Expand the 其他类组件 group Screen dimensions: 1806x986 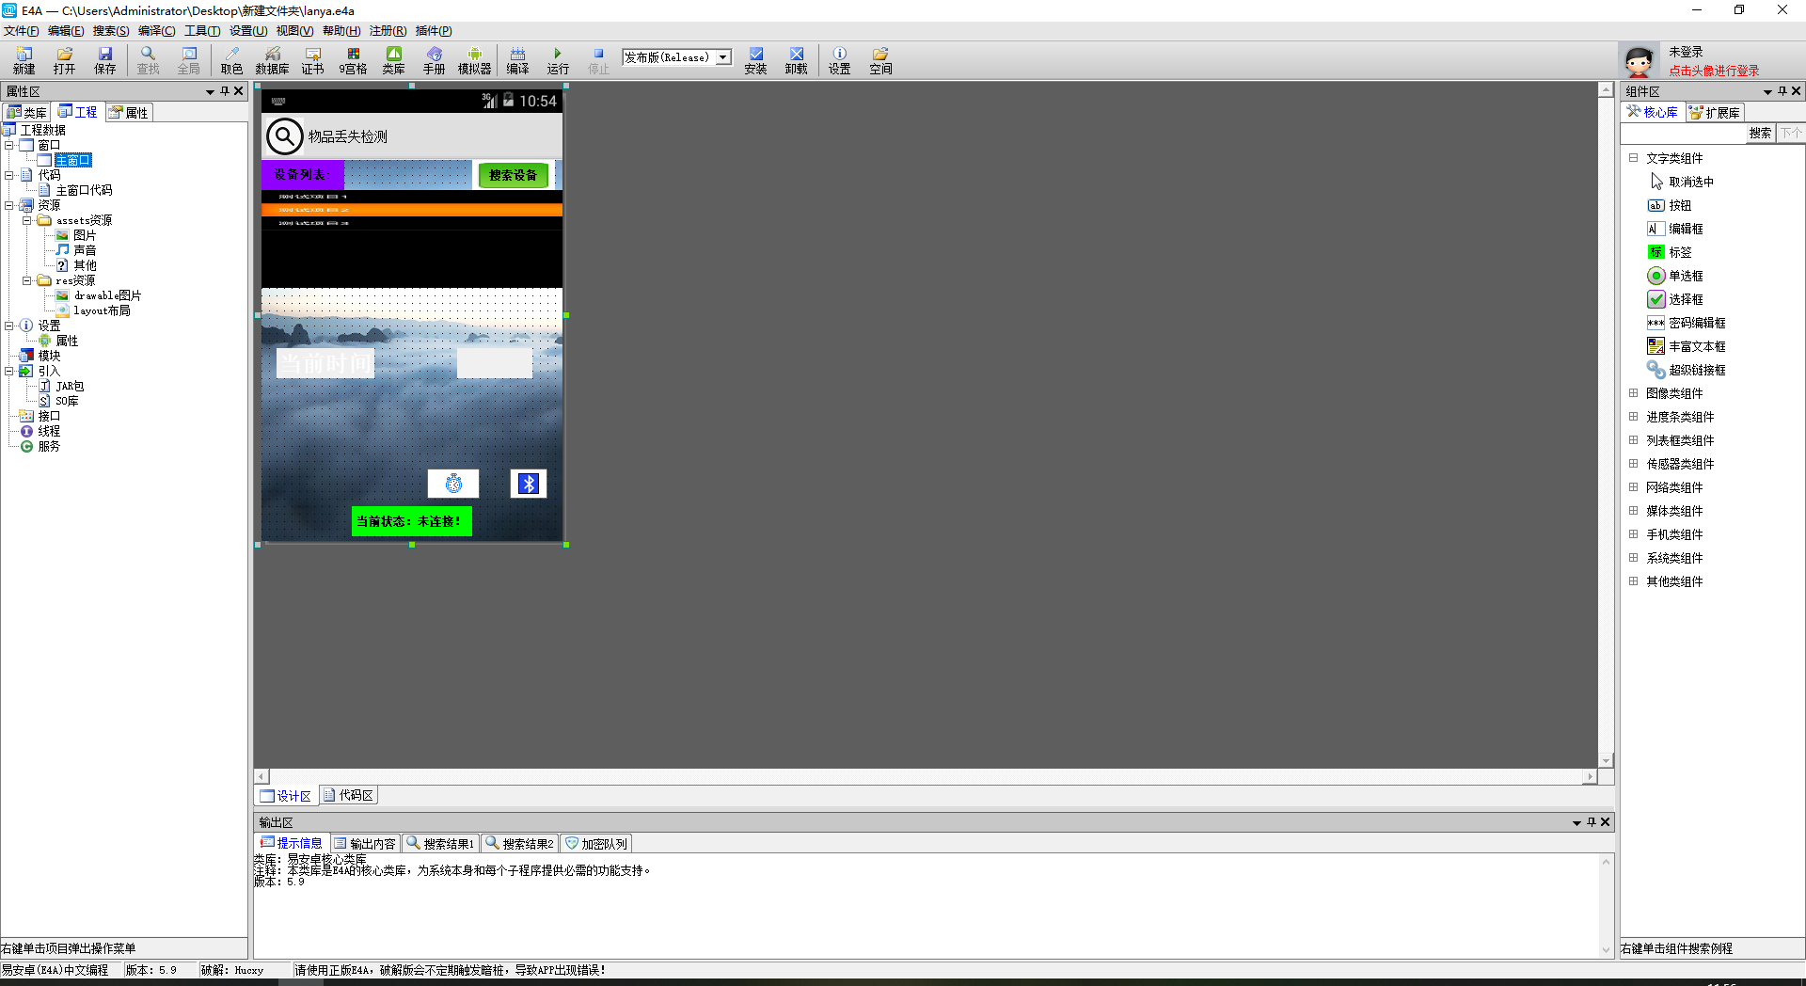tap(1634, 581)
